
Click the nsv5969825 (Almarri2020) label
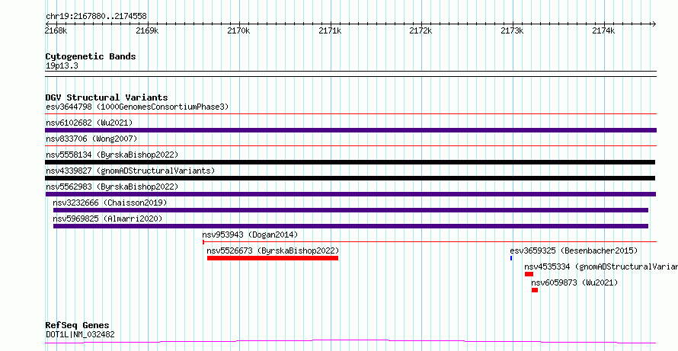point(107,219)
